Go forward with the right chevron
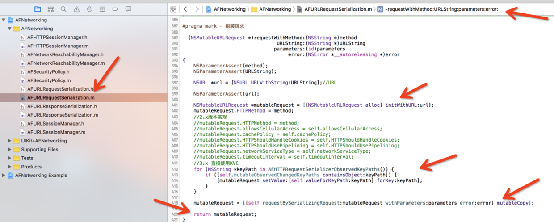Viewport: 554px width, 222px height. click(197, 9)
